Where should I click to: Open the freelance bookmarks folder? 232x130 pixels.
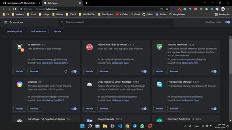click(x=18, y=14)
